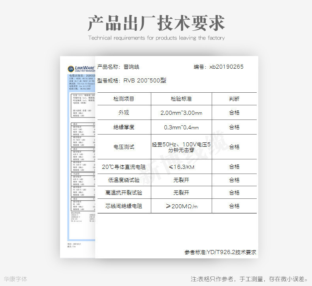
Task: Select the serial number xb20190265
Action: coord(226,67)
